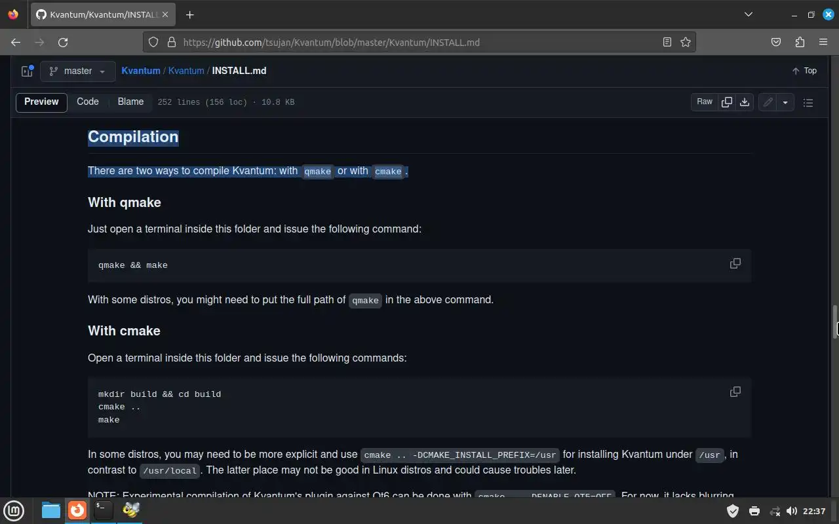Toggle reader view
The width and height of the screenshot is (839, 524).
click(x=667, y=42)
